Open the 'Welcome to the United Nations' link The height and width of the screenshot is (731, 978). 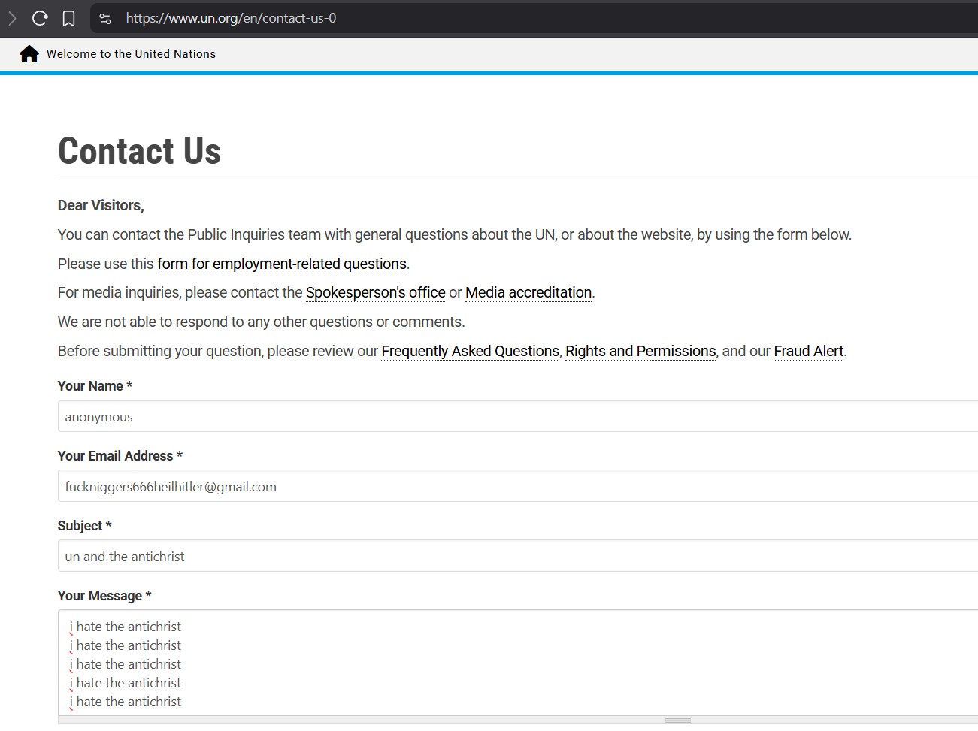pyautogui.click(x=131, y=54)
